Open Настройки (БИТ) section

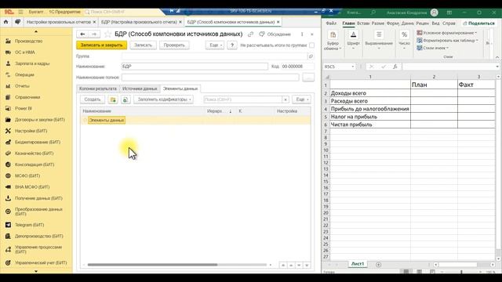[31, 131]
